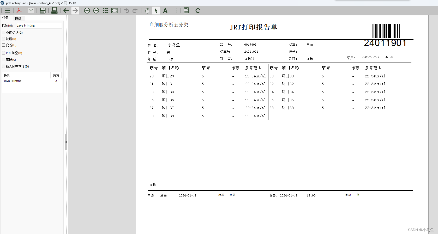
Task: Click the right table 结果 column header
Action: click(x=326, y=68)
